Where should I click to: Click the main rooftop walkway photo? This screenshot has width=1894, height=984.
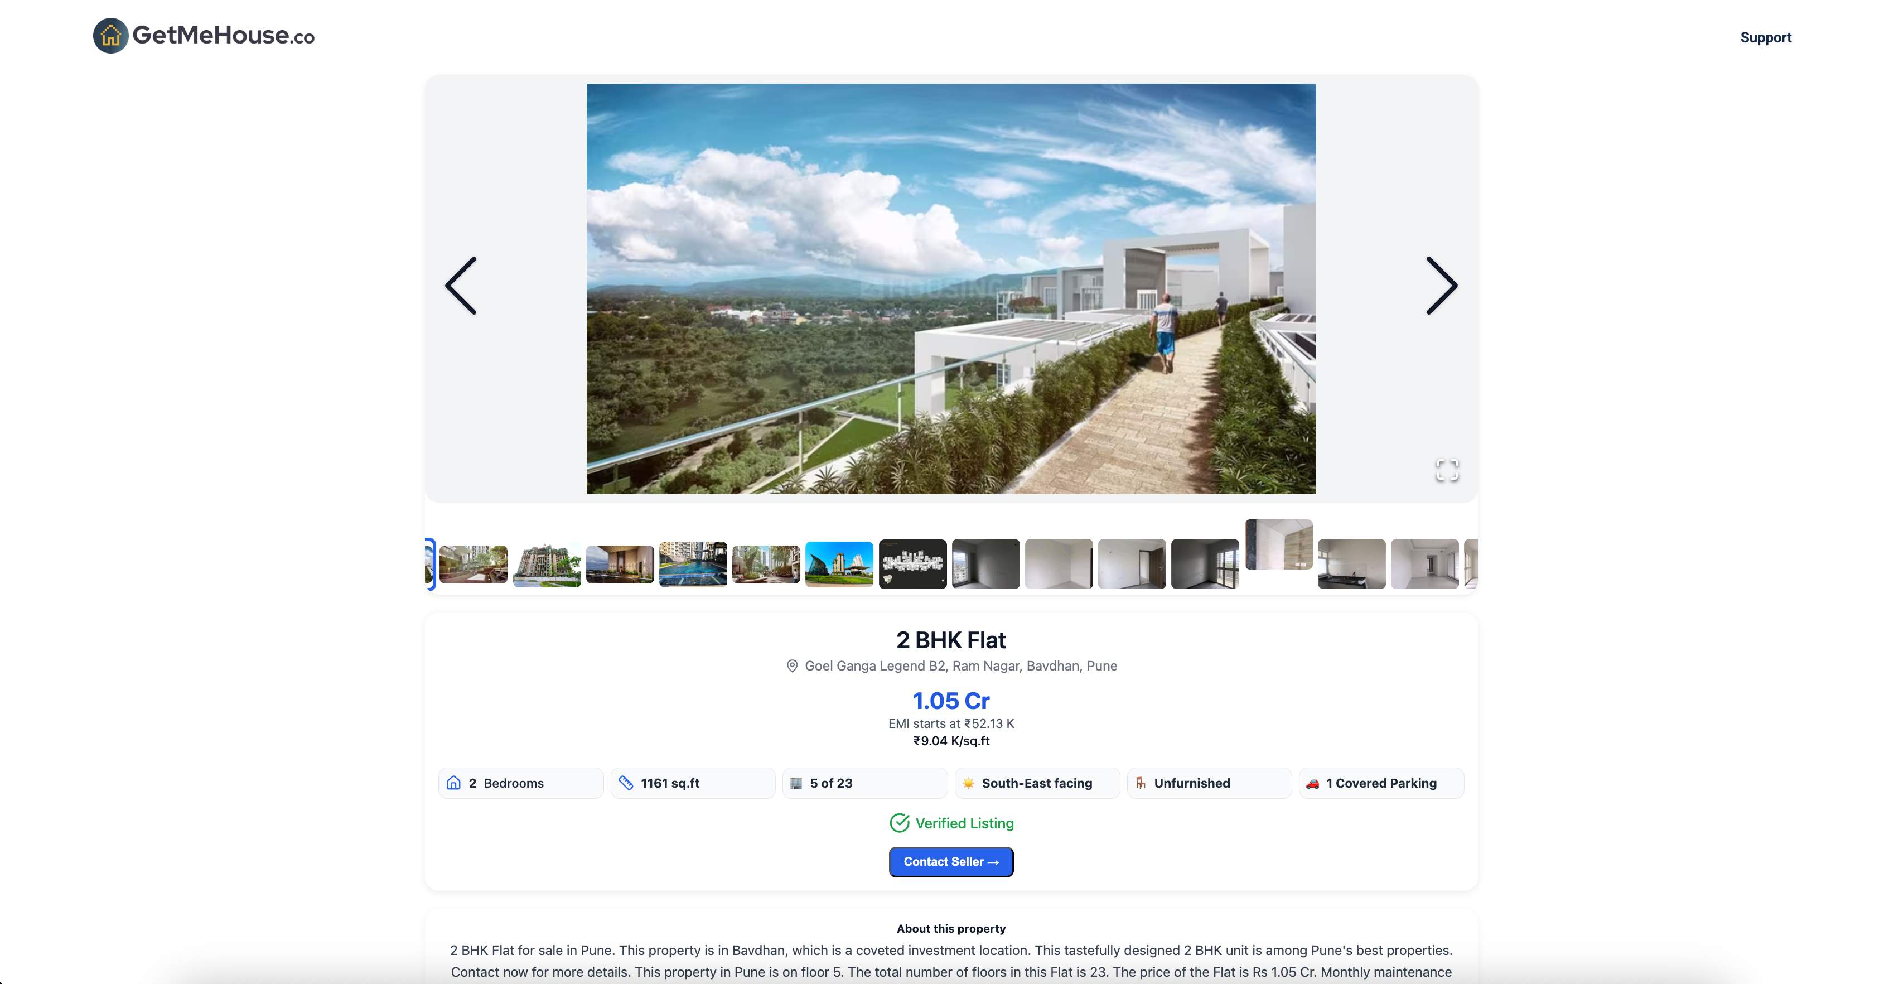coord(951,289)
